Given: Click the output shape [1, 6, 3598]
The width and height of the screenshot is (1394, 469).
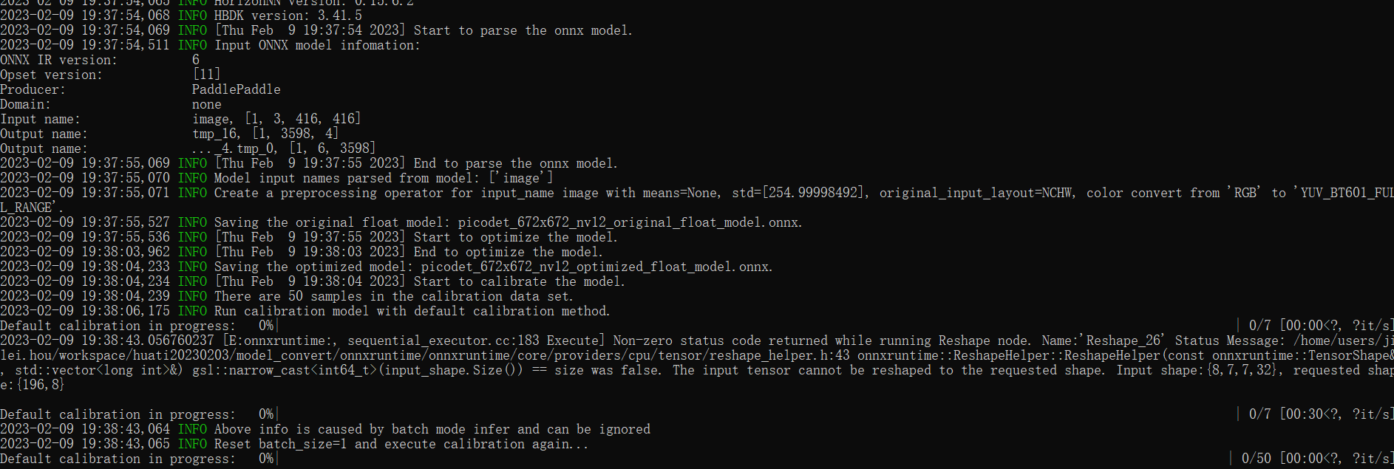Looking at the screenshot, I should 332,148.
